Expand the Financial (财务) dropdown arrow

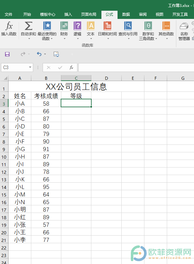[x=64, y=39]
